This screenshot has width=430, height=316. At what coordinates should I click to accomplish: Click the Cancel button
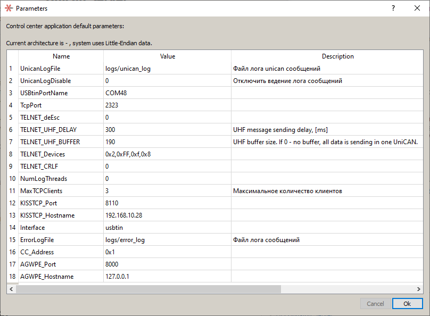[x=375, y=303]
